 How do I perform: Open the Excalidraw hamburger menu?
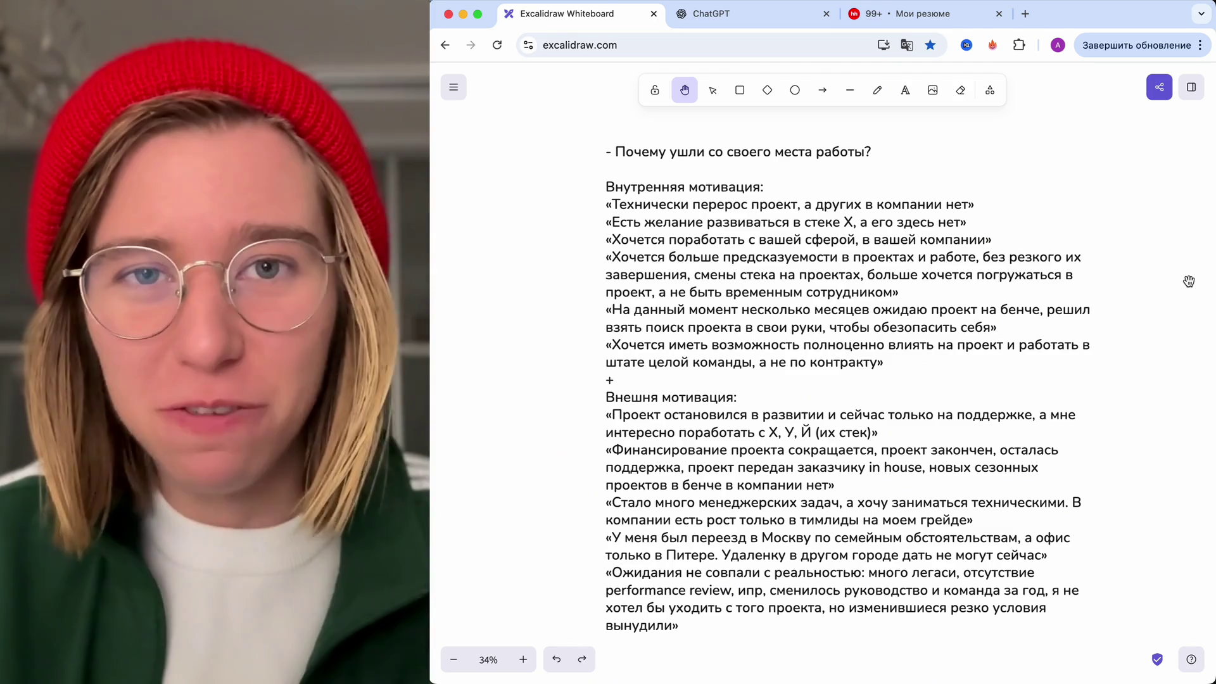453,87
